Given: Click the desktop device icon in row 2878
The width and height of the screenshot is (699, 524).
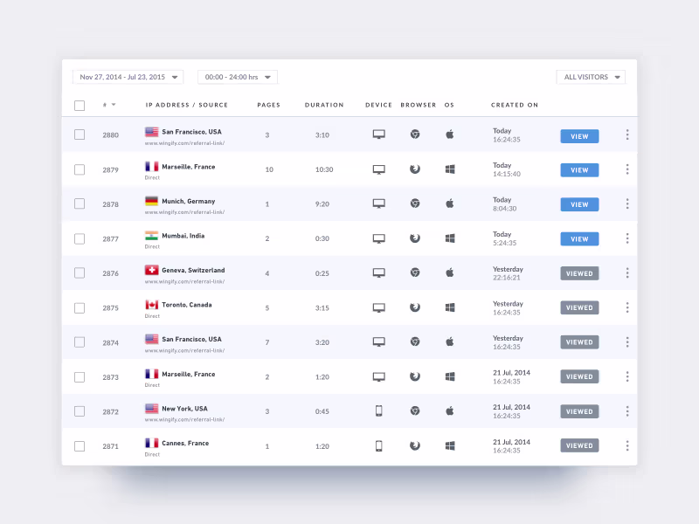Looking at the screenshot, I should click(x=379, y=203).
